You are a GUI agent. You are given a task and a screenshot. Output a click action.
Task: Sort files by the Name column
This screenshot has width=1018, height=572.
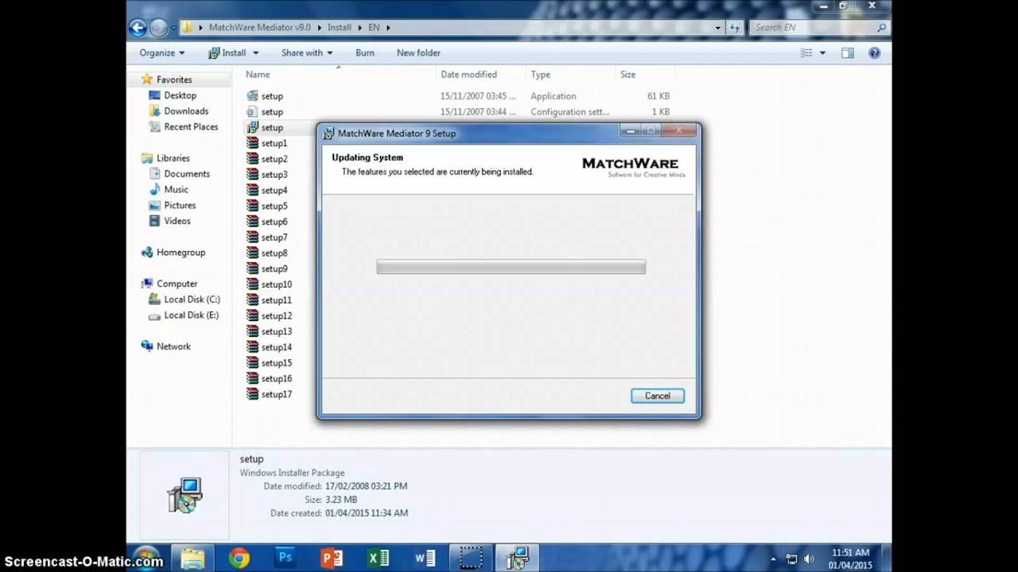click(x=258, y=75)
